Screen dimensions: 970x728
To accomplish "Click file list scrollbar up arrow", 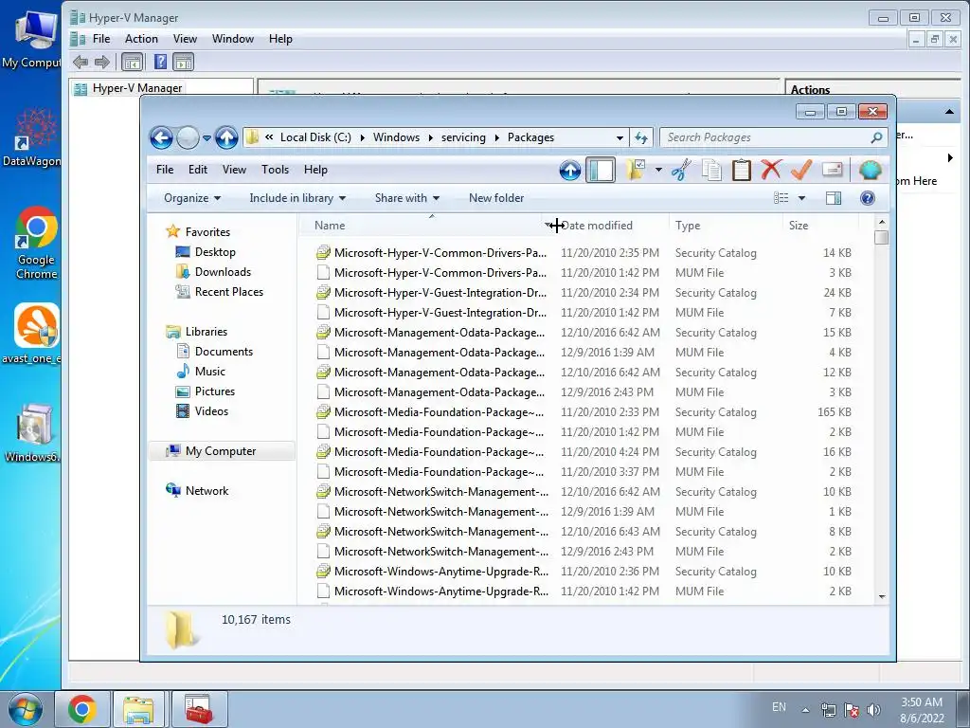I will [882, 222].
